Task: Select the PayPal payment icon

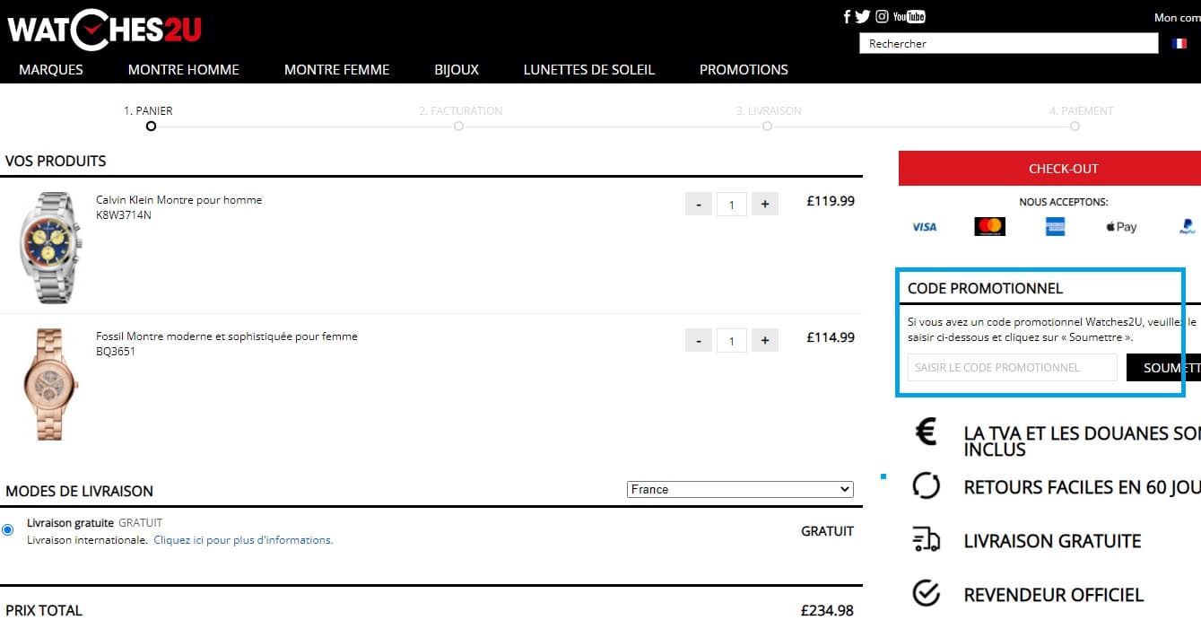Action: (x=1186, y=226)
